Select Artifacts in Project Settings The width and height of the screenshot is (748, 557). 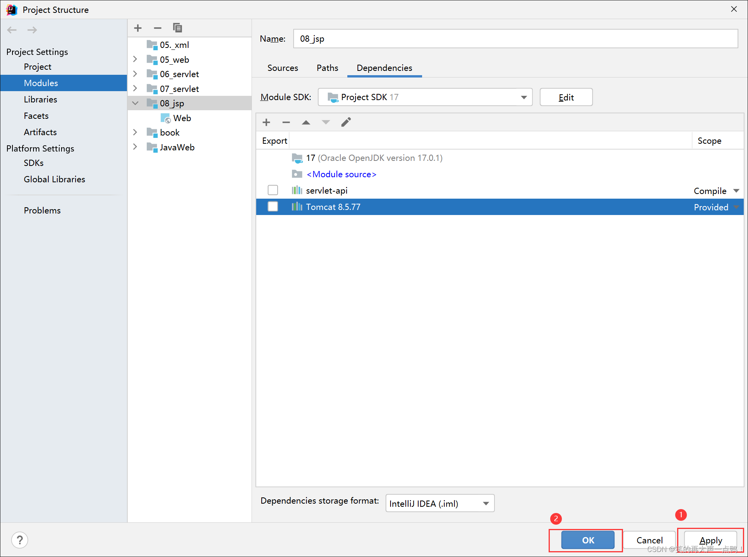[x=40, y=132]
